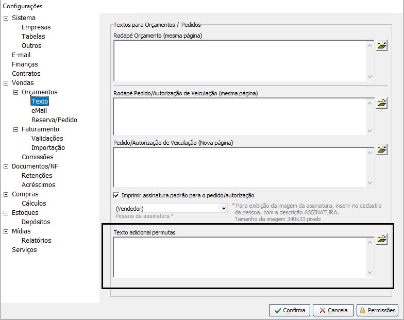This screenshot has height=320, width=404.
Task: Toggle Imprimir assinatura padrão checkbox
Action: click(x=116, y=195)
